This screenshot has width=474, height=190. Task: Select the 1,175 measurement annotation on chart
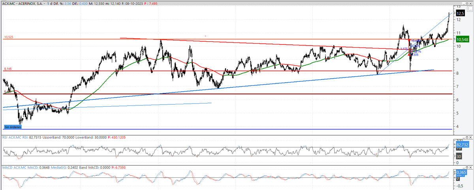404,49
